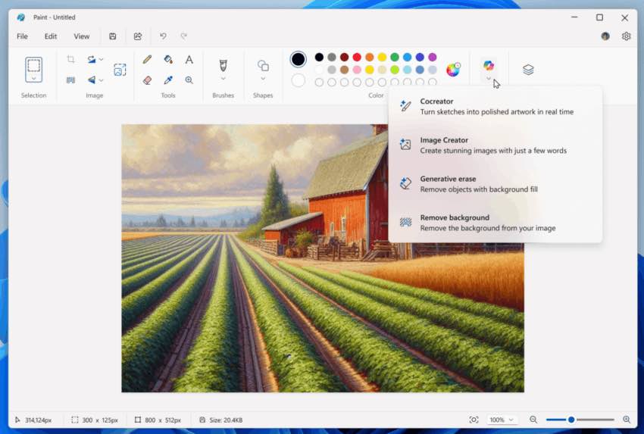Select the Color picker eyedropper tool
Viewport: 644px width, 434px height.
click(x=168, y=80)
